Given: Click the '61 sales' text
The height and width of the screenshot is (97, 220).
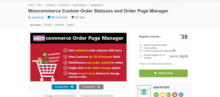Looking at the screenshot, I should pyautogui.click(x=80, y=17).
